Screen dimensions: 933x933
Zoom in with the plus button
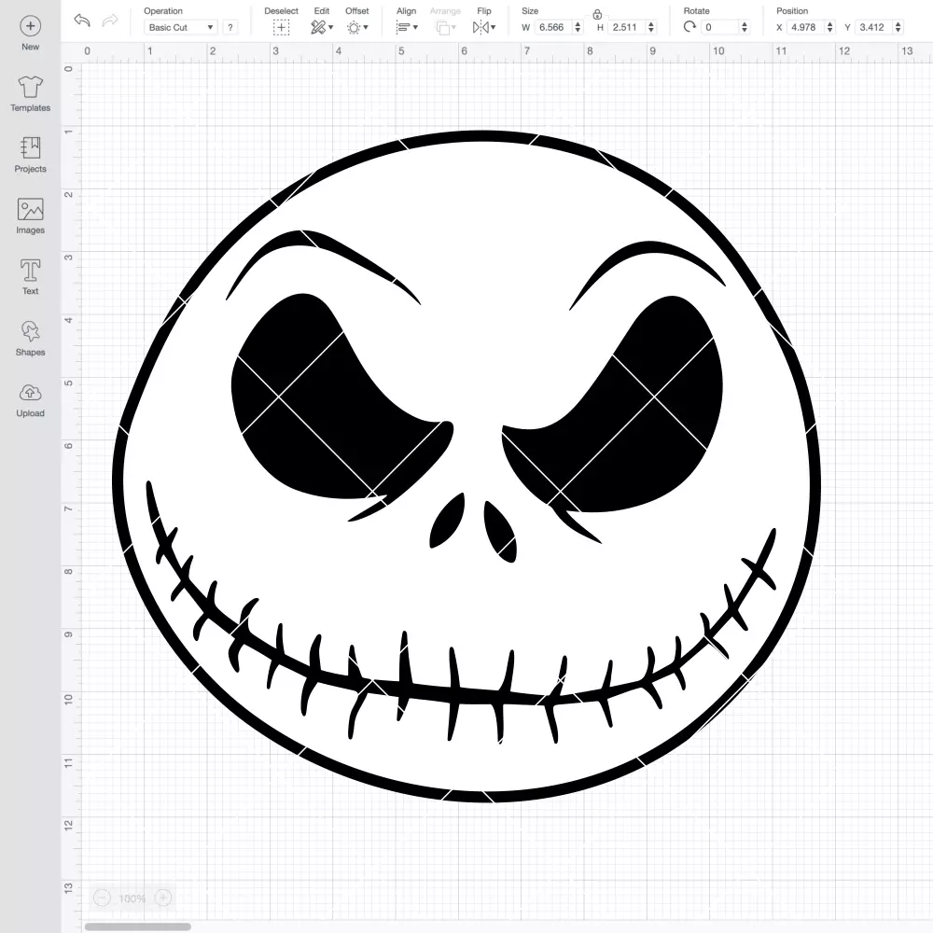[x=163, y=898]
